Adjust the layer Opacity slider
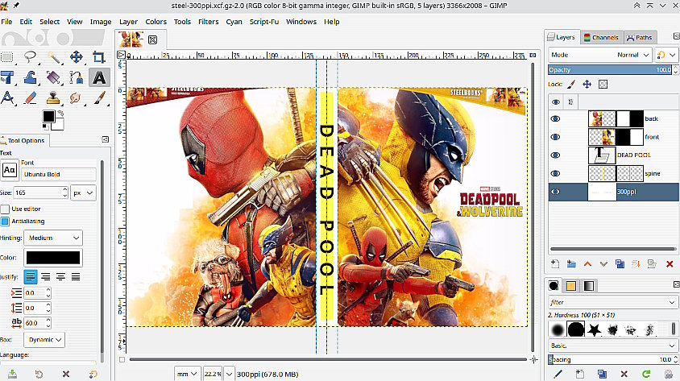680x381 pixels. [610, 70]
